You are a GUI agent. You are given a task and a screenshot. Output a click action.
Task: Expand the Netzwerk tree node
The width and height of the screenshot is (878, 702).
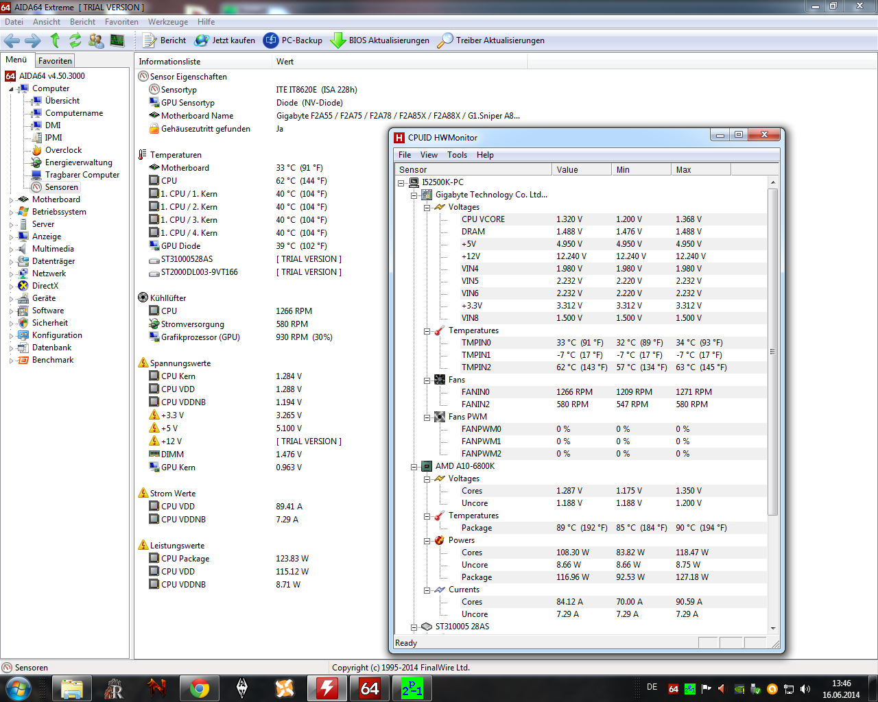[12, 274]
